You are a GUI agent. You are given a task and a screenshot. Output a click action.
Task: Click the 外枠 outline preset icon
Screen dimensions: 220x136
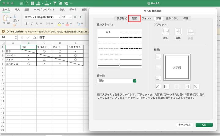(178, 32)
